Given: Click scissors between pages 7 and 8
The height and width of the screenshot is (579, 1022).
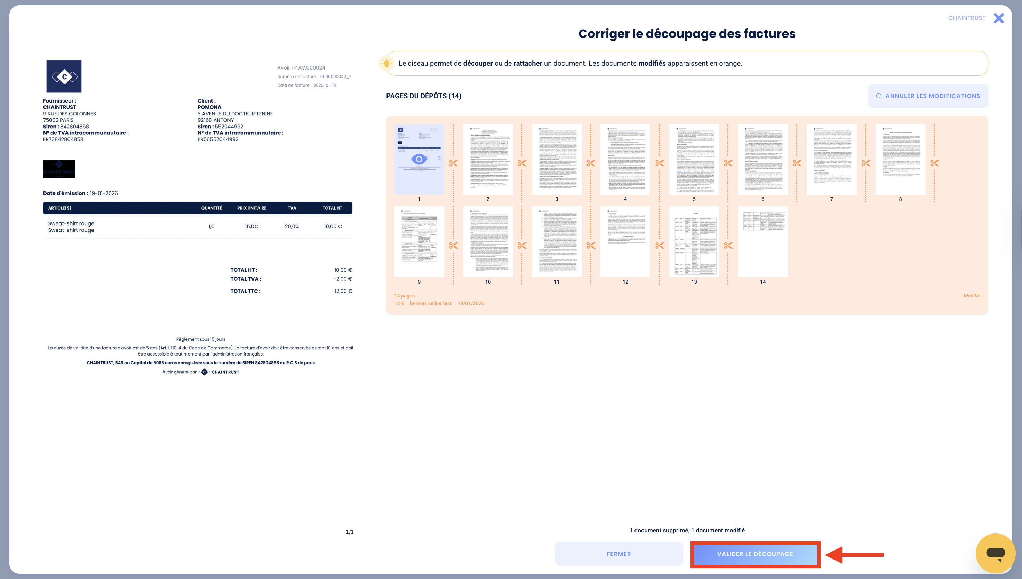Looking at the screenshot, I should tap(866, 163).
